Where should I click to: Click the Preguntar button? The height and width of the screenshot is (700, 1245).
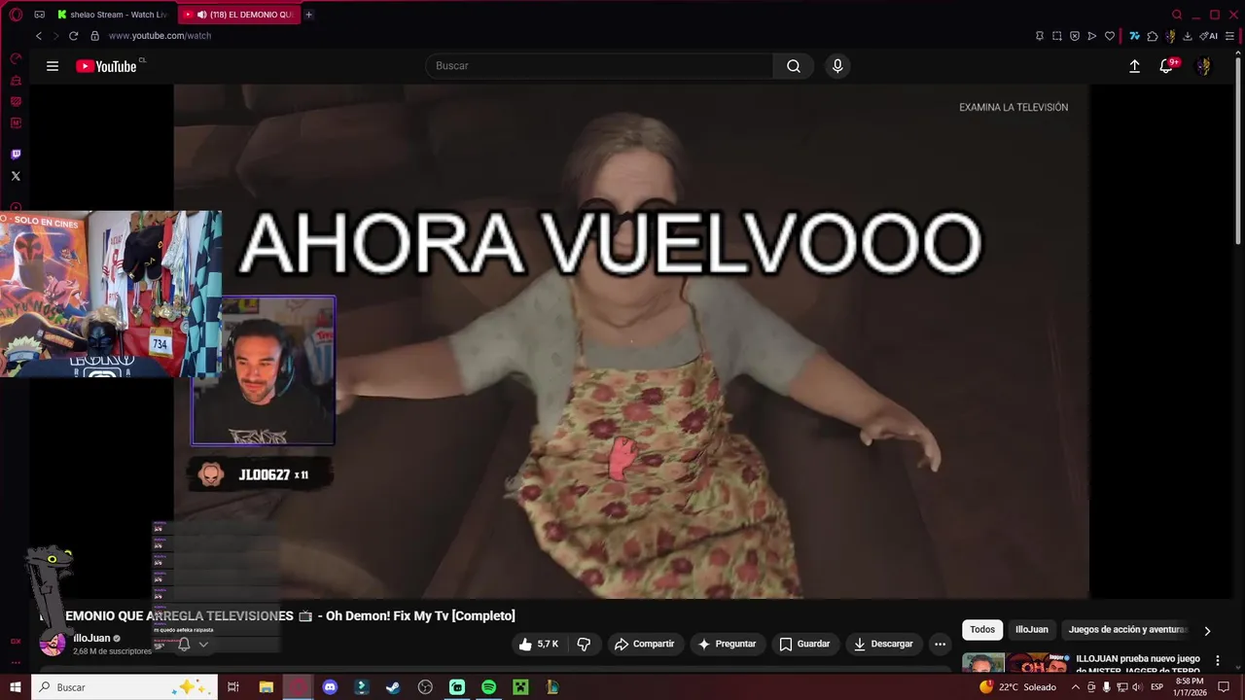pos(727,644)
